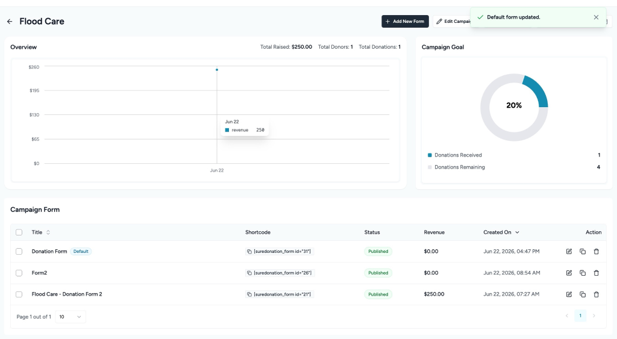The height and width of the screenshot is (339, 617).
Task: Click the Total Raised $250.00 text
Action: point(286,47)
